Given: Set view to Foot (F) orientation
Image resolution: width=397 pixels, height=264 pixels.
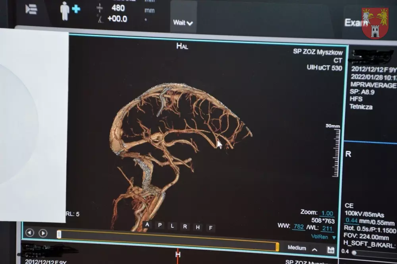Looking at the screenshot, I should [211, 228].
